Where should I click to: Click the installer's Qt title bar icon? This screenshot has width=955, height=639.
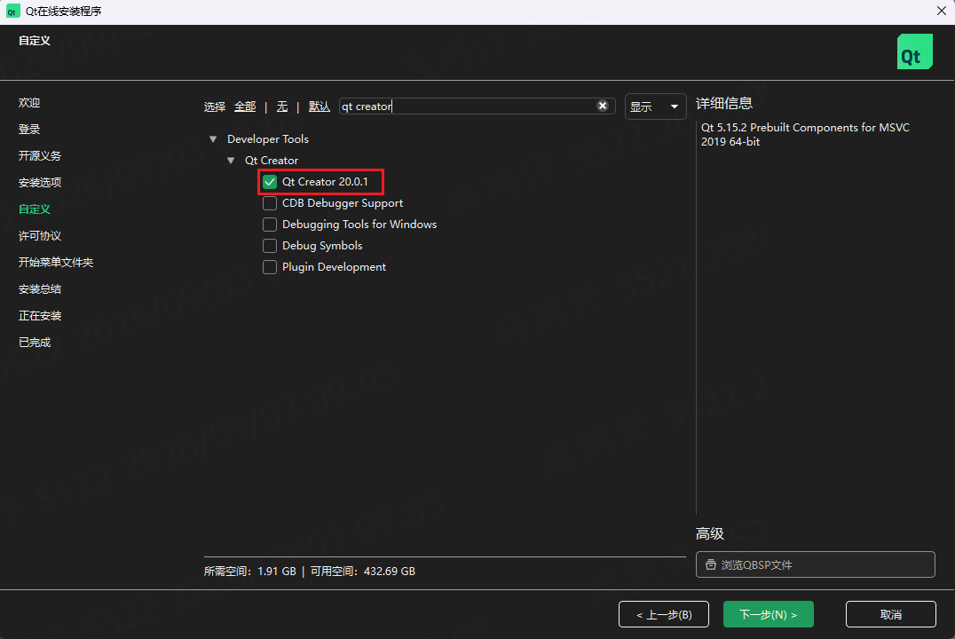12,12
